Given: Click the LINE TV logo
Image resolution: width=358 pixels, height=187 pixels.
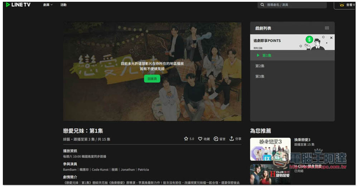Looking at the screenshot, I should pyautogui.click(x=18, y=5).
